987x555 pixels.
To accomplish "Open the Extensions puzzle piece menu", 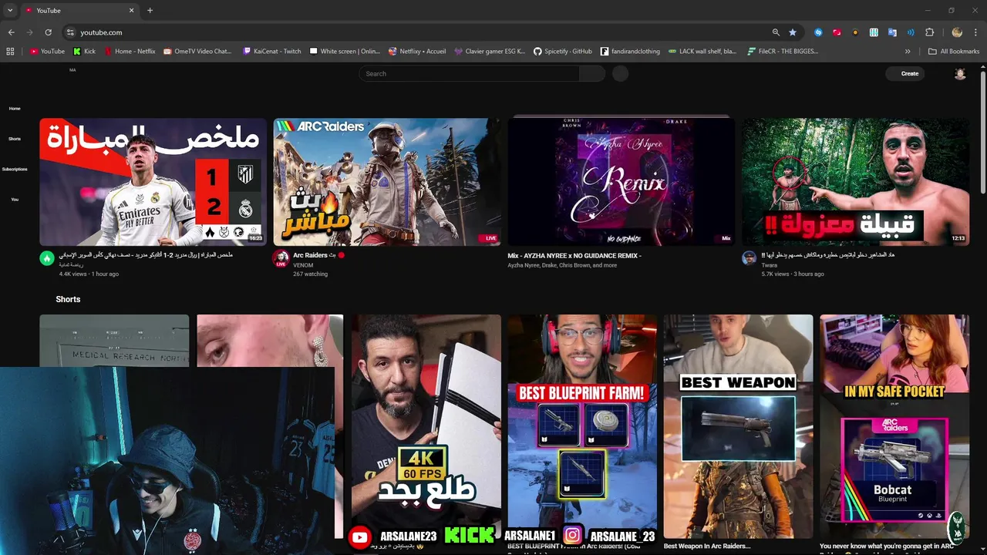I will click(x=929, y=32).
